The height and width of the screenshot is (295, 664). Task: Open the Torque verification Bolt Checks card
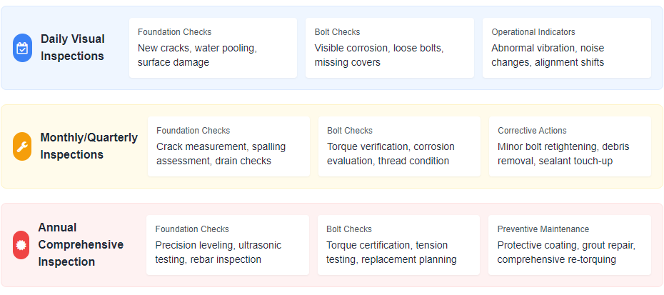pos(399,146)
